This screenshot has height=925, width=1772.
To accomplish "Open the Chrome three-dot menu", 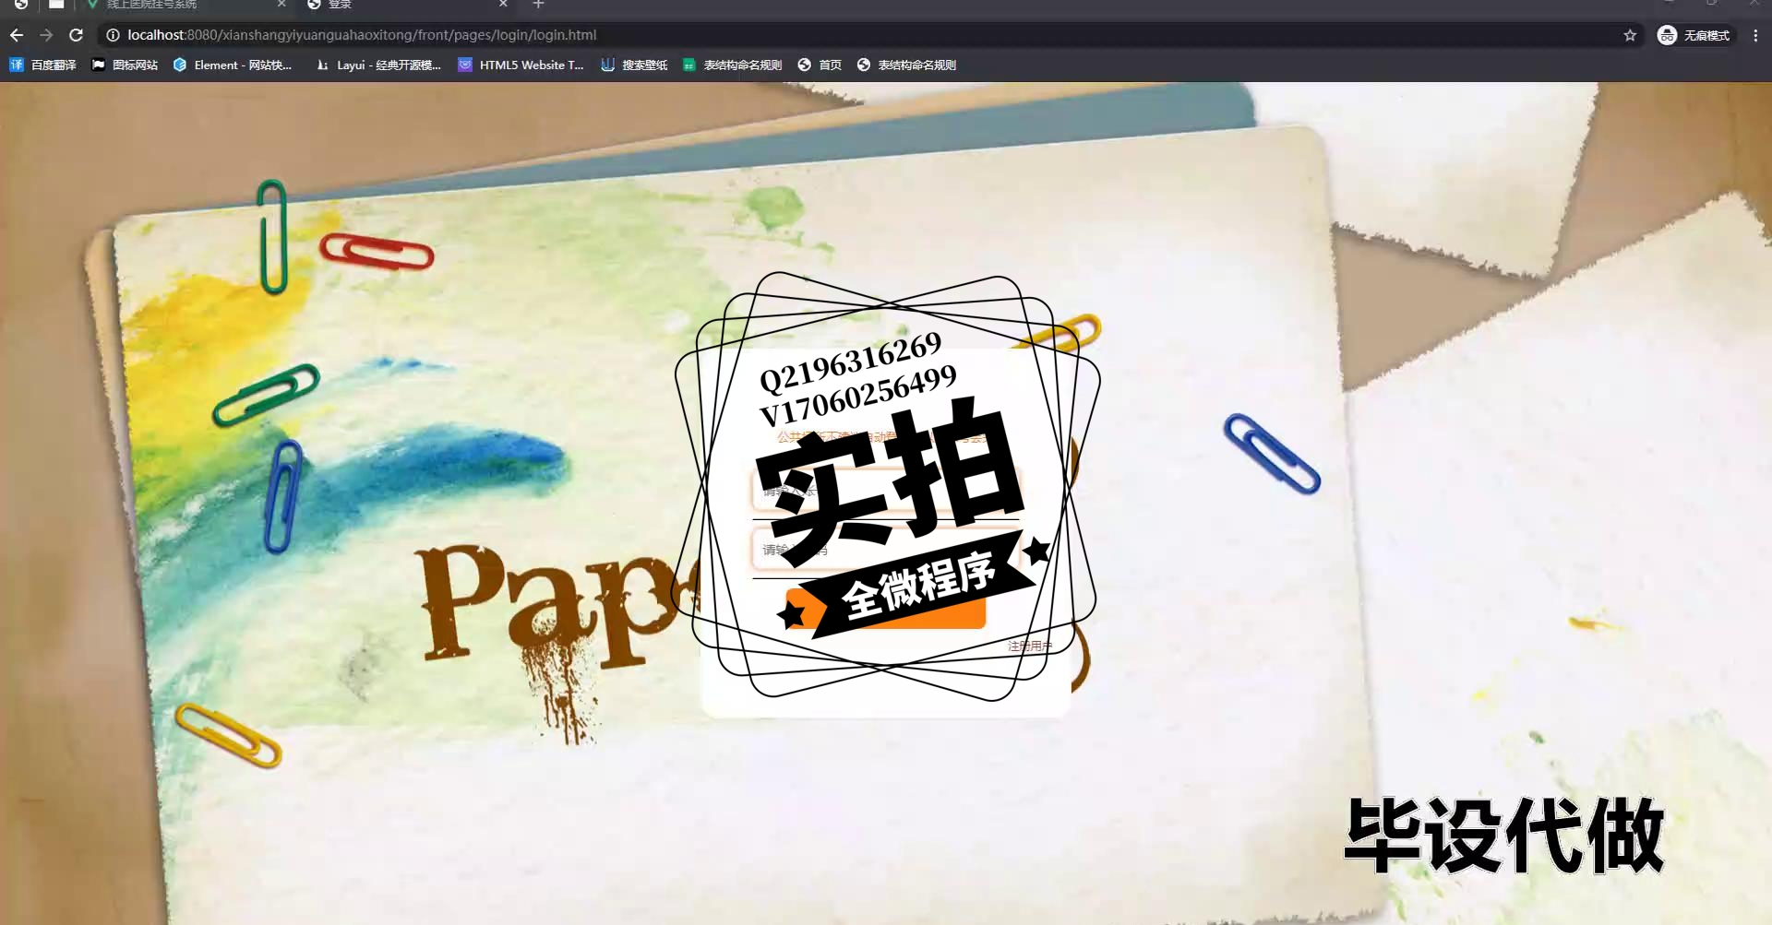I will (x=1755, y=35).
